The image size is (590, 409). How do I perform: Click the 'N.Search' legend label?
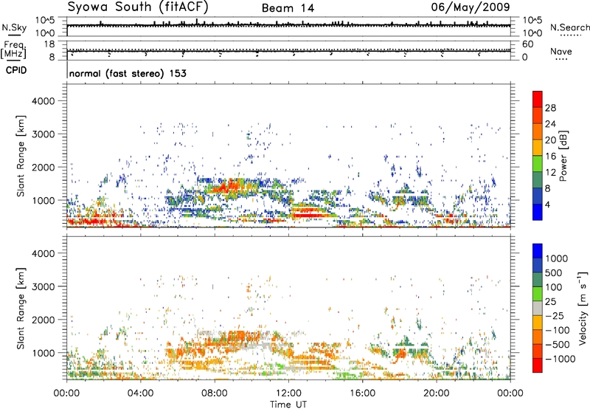coord(569,27)
